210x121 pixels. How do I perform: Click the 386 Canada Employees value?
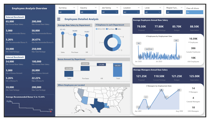(x=193, y=48)
